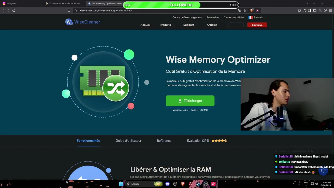
Task: Launch Apex Legends from the taskbar
Action: click(190, 184)
